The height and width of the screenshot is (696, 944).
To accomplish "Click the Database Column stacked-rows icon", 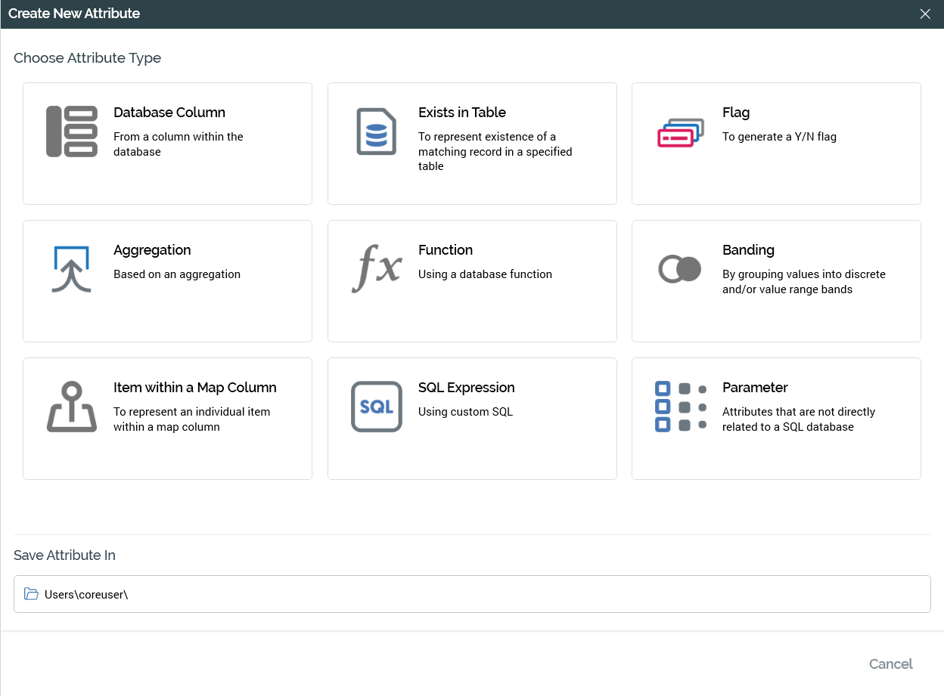I will (72, 131).
